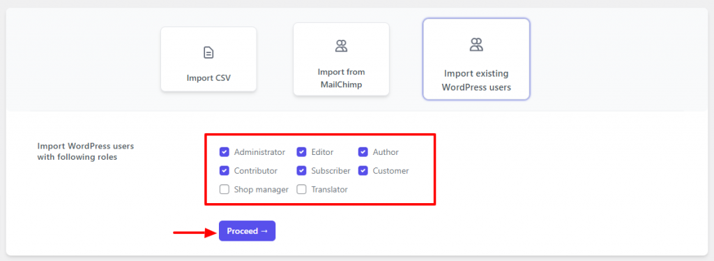Click the users icon on WordPress users card
The height and width of the screenshot is (261, 714).
pyautogui.click(x=476, y=44)
